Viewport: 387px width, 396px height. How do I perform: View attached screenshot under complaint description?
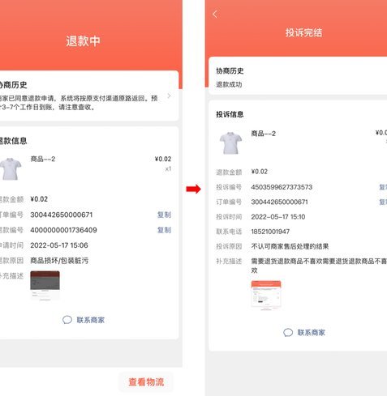tap(266, 295)
